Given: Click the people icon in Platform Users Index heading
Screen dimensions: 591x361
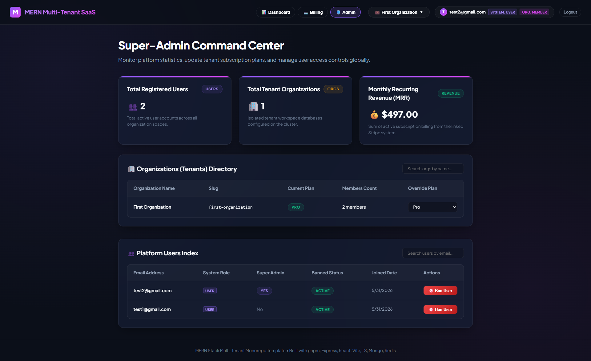Looking at the screenshot, I should 131,253.
